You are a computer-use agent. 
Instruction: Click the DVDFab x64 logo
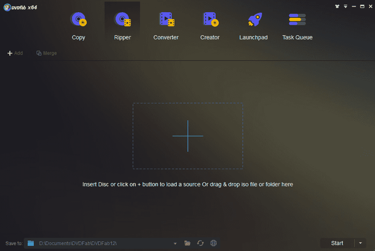[20, 7]
